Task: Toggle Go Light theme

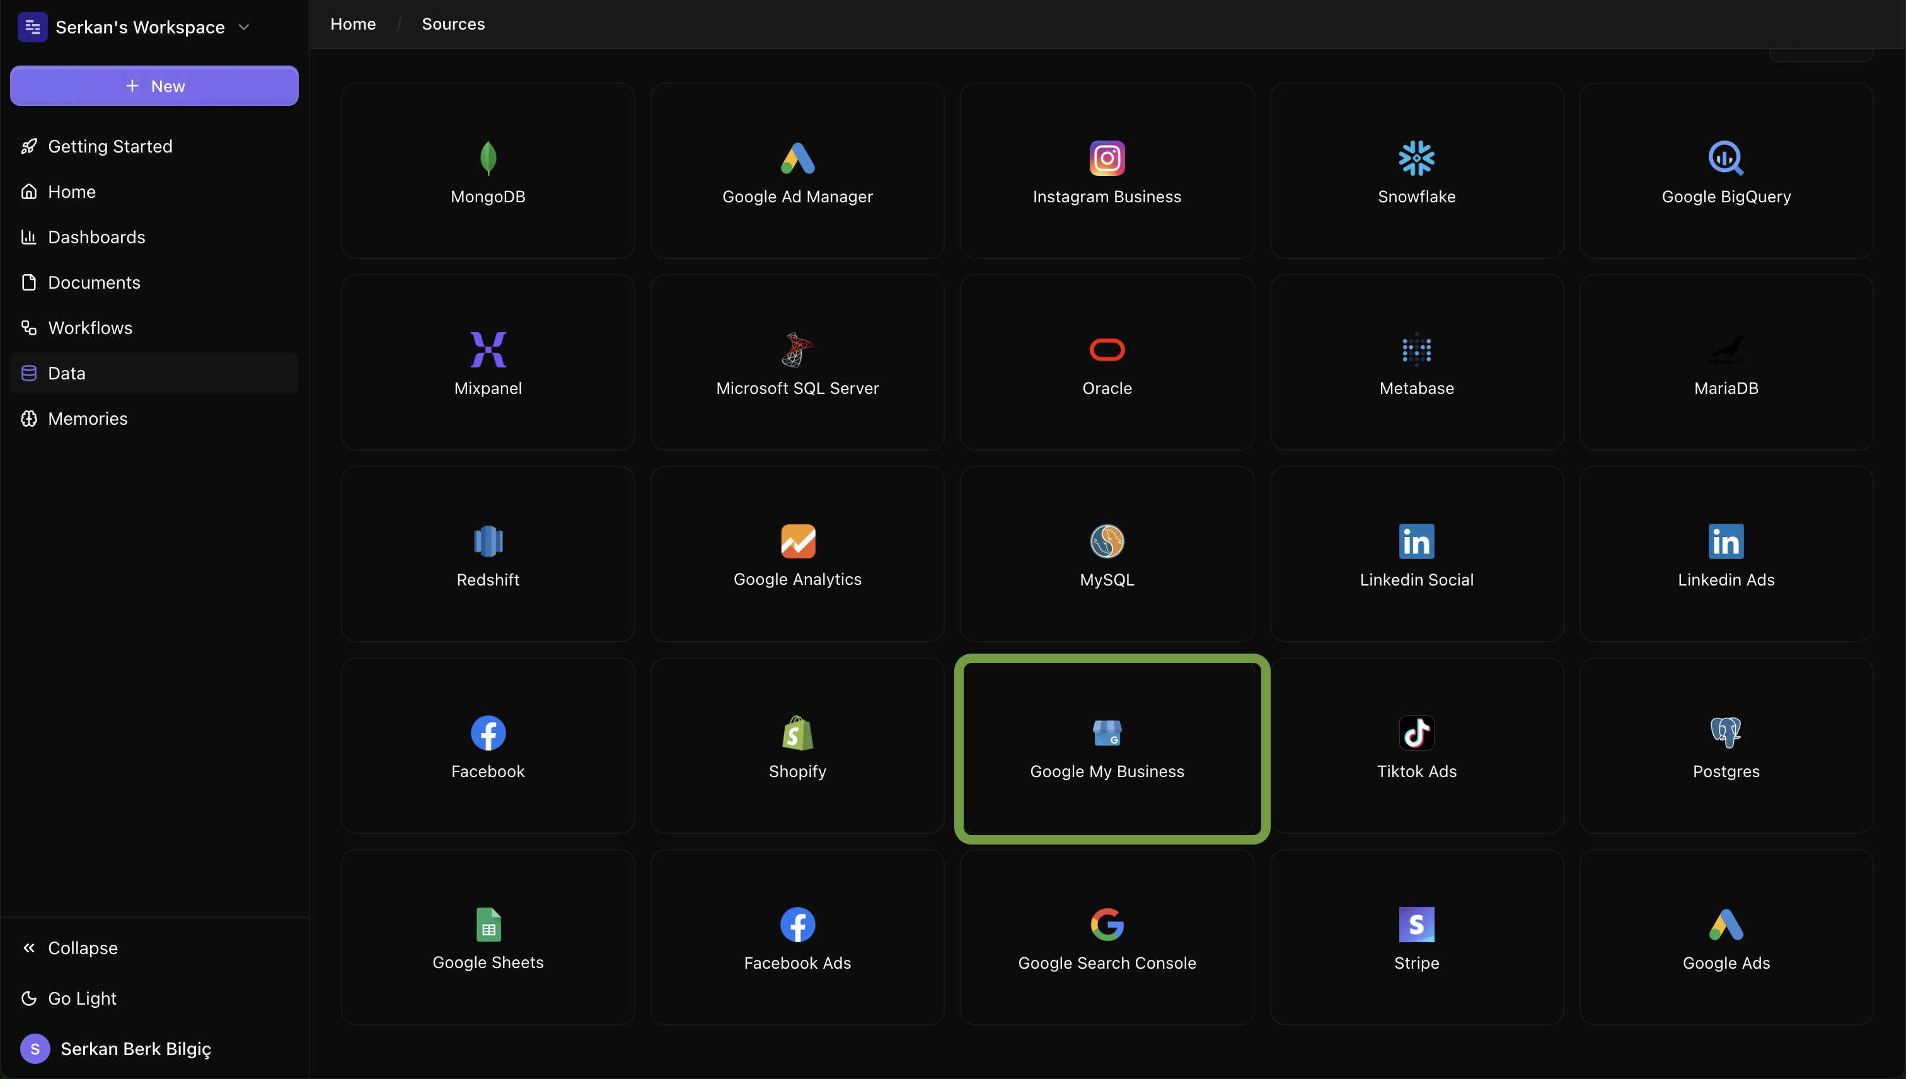Action: point(154,998)
